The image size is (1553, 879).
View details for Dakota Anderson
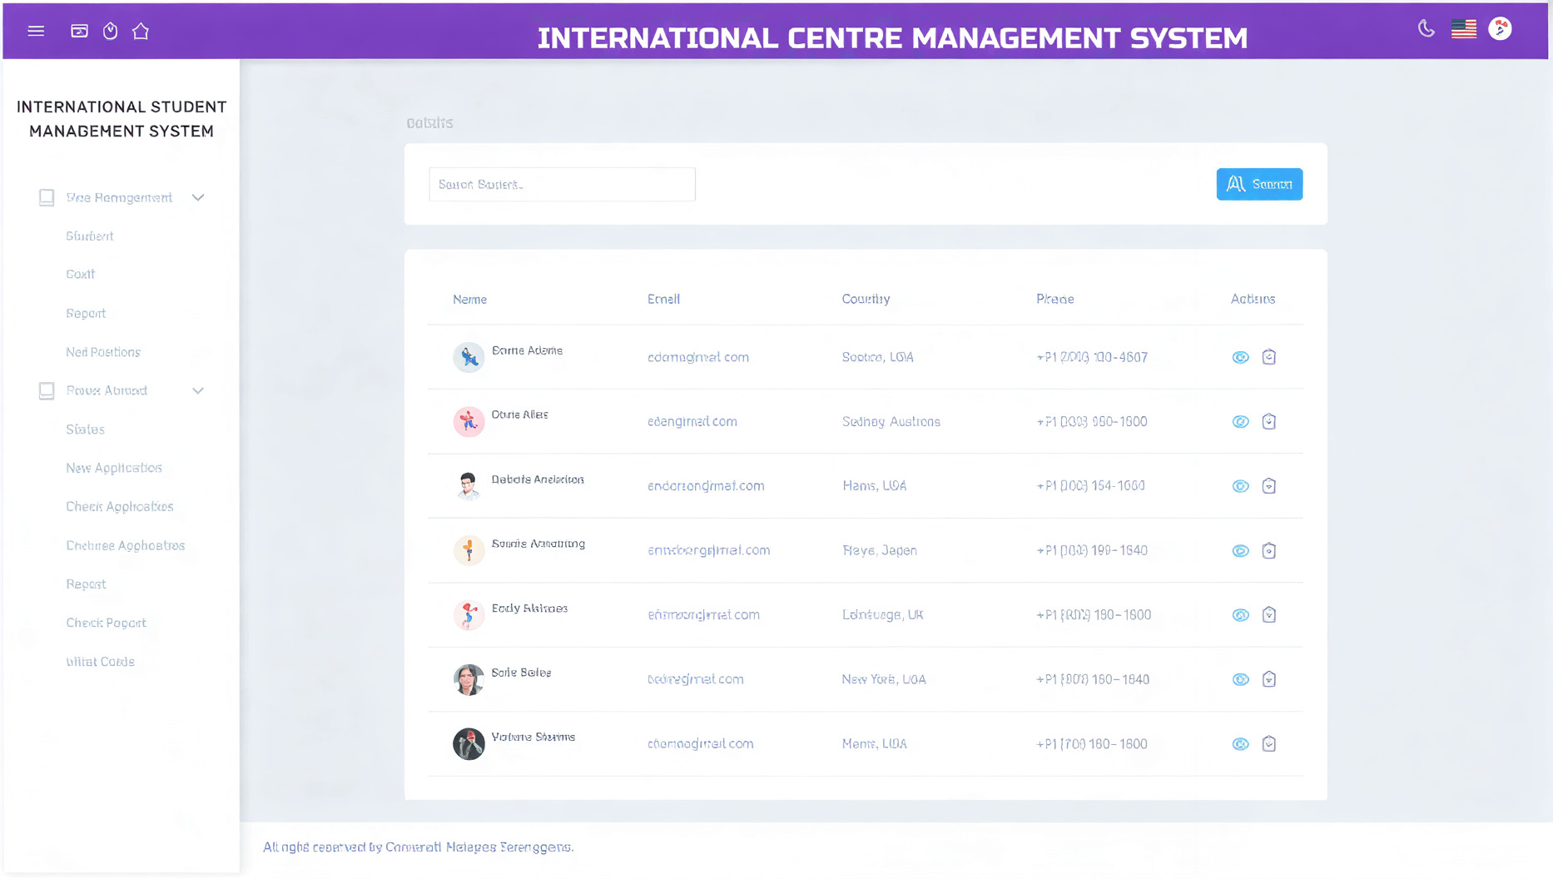click(1240, 485)
